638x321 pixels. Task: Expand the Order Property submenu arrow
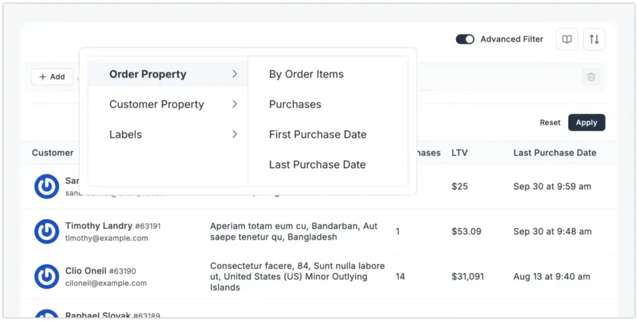(x=235, y=74)
